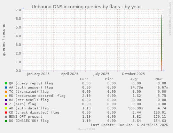Screen dimensions: 173x133
Task: Click the DO flag average value 3.64
Action: (137, 121)
